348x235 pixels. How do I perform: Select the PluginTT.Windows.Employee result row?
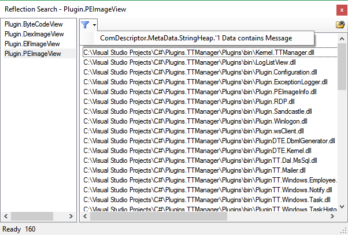click(x=210, y=180)
